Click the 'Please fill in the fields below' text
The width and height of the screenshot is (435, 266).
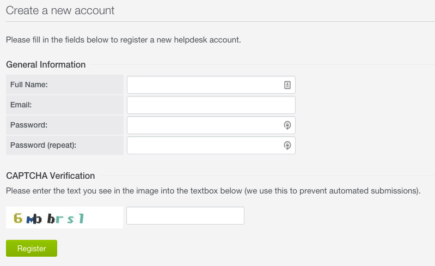point(124,40)
